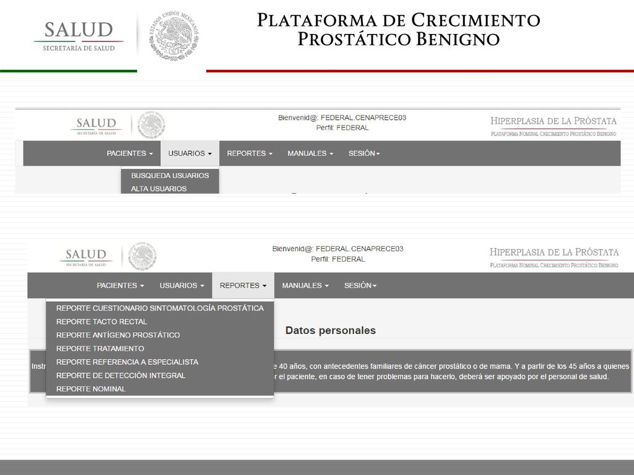The height and width of the screenshot is (475, 634).
Task: Select REPORTE NOMINAL entry
Action: tap(91, 389)
